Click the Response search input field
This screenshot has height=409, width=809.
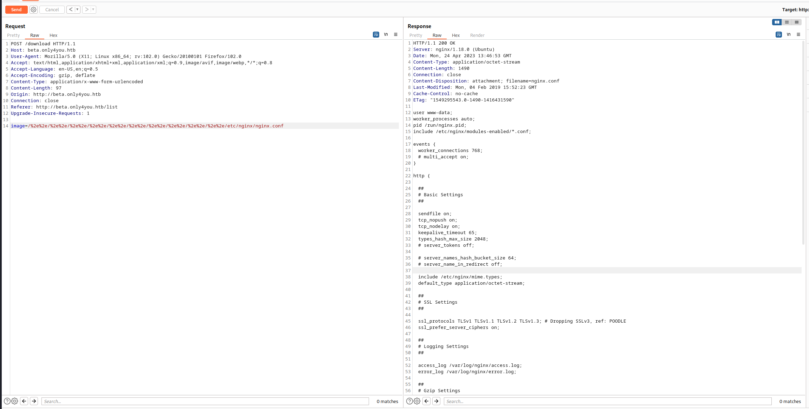607,401
